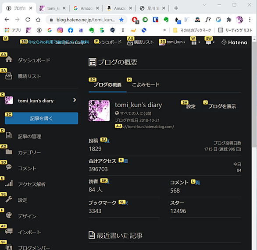Switch to the Amazon browser tab
This screenshot has width=257, height=250.
[x=119, y=8]
